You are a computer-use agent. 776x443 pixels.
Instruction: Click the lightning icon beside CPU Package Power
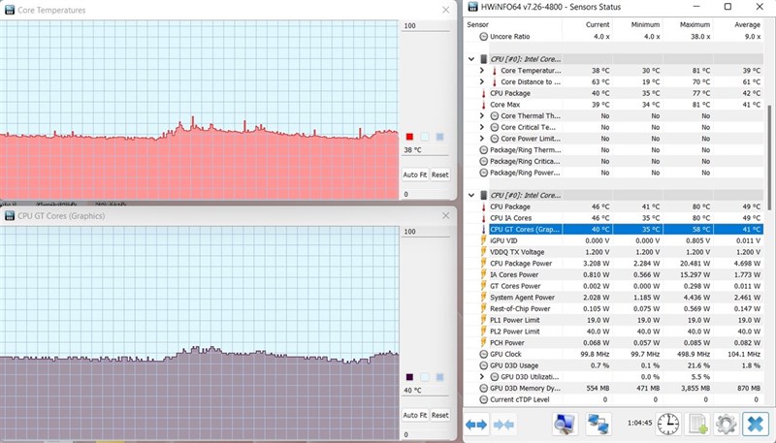483,263
